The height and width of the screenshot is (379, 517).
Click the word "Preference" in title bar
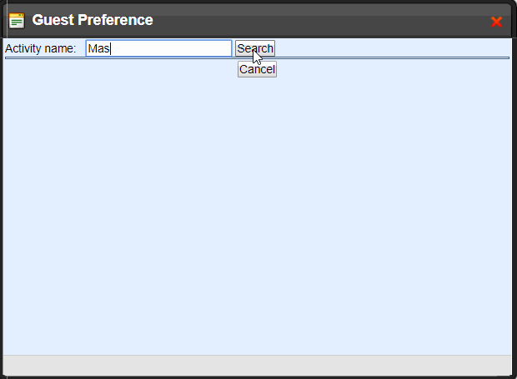tap(115, 20)
